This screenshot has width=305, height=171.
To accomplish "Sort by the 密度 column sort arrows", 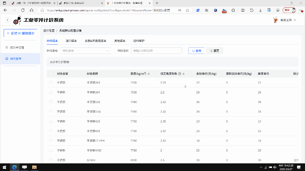I will 149,74.
